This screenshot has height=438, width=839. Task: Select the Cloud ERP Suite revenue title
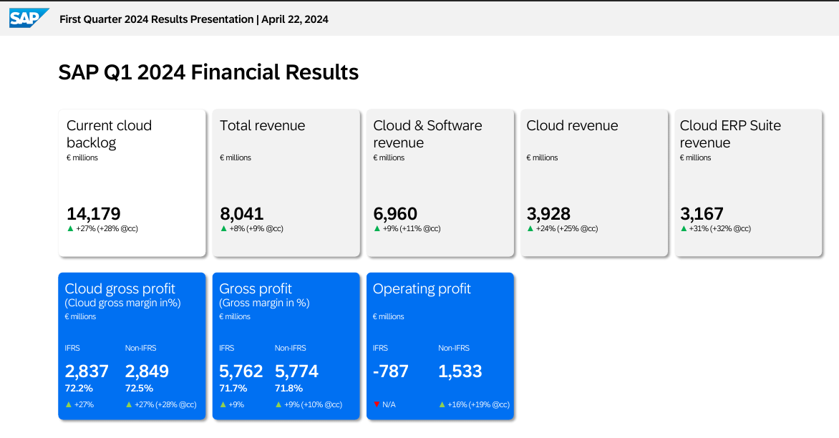coord(730,134)
